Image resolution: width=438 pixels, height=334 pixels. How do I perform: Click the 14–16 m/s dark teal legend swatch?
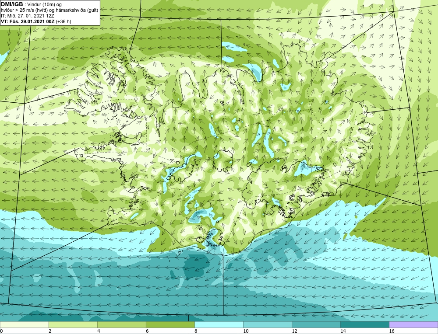pyautogui.click(x=365, y=324)
